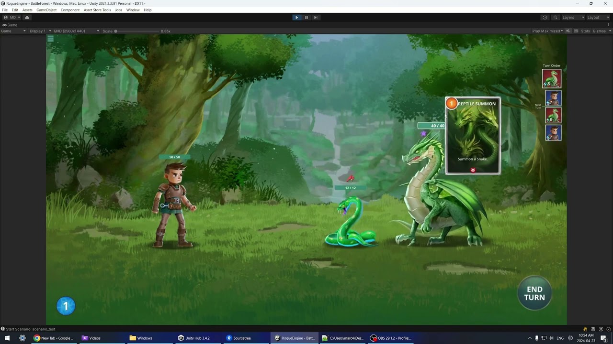
Task: Open the GameObject menu
Action: click(x=46, y=10)
